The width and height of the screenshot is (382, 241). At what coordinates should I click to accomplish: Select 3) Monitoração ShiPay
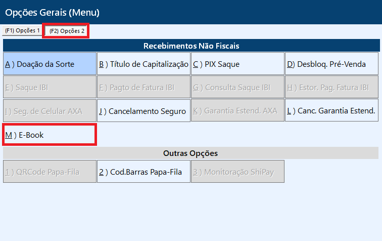pos(238,172)
